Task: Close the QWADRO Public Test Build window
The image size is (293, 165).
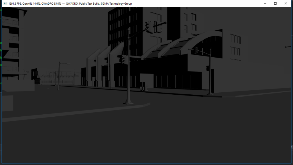Action: point(286,3)
